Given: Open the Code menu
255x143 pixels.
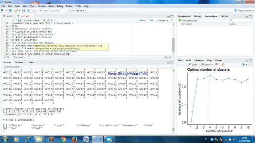Looking at the screenshot, I should coord(17,6).
